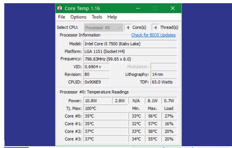Follow the Check for BIOS Updates link
Viewport: 232px width, 148px height.
[x=153, y=35]
